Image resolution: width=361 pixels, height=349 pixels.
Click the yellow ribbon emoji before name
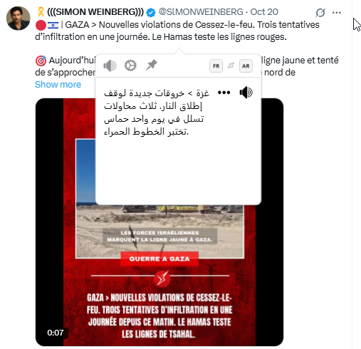pyautogui.click(x=41, y=12)
